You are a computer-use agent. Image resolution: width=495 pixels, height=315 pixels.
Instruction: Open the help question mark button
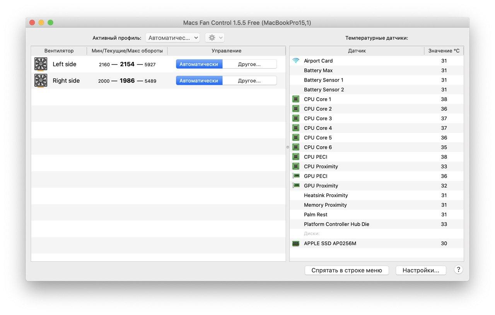coord(458,270)
